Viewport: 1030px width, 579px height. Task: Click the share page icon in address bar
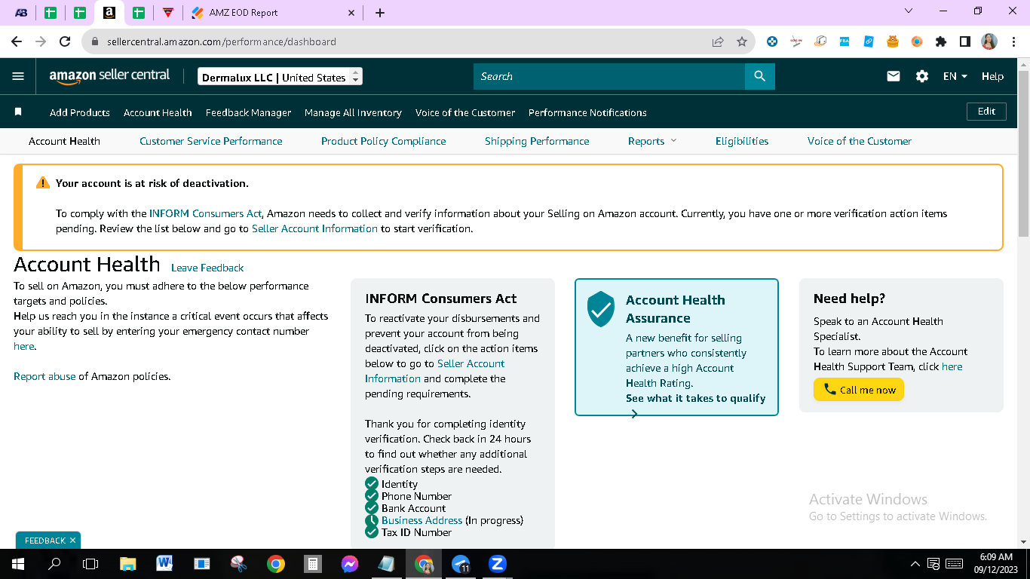[718, 41]
